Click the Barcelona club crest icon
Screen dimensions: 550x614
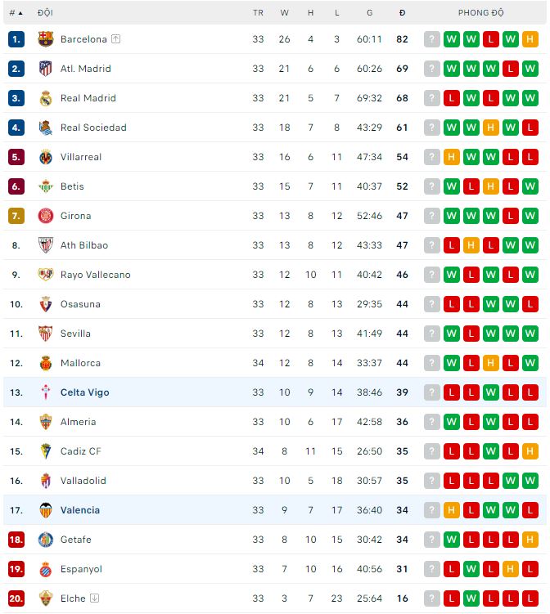tap(46, 39)
